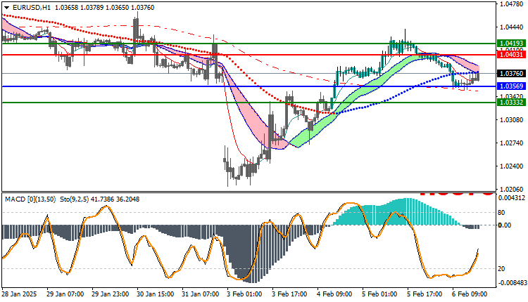Click the 5 Feb 17:00 time label
Image resolution: width=528 pixels, height=302 pixels.
point(425,294)
